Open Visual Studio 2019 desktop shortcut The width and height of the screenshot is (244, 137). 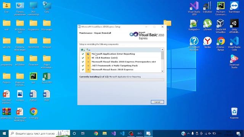click(x=194, y=8)
